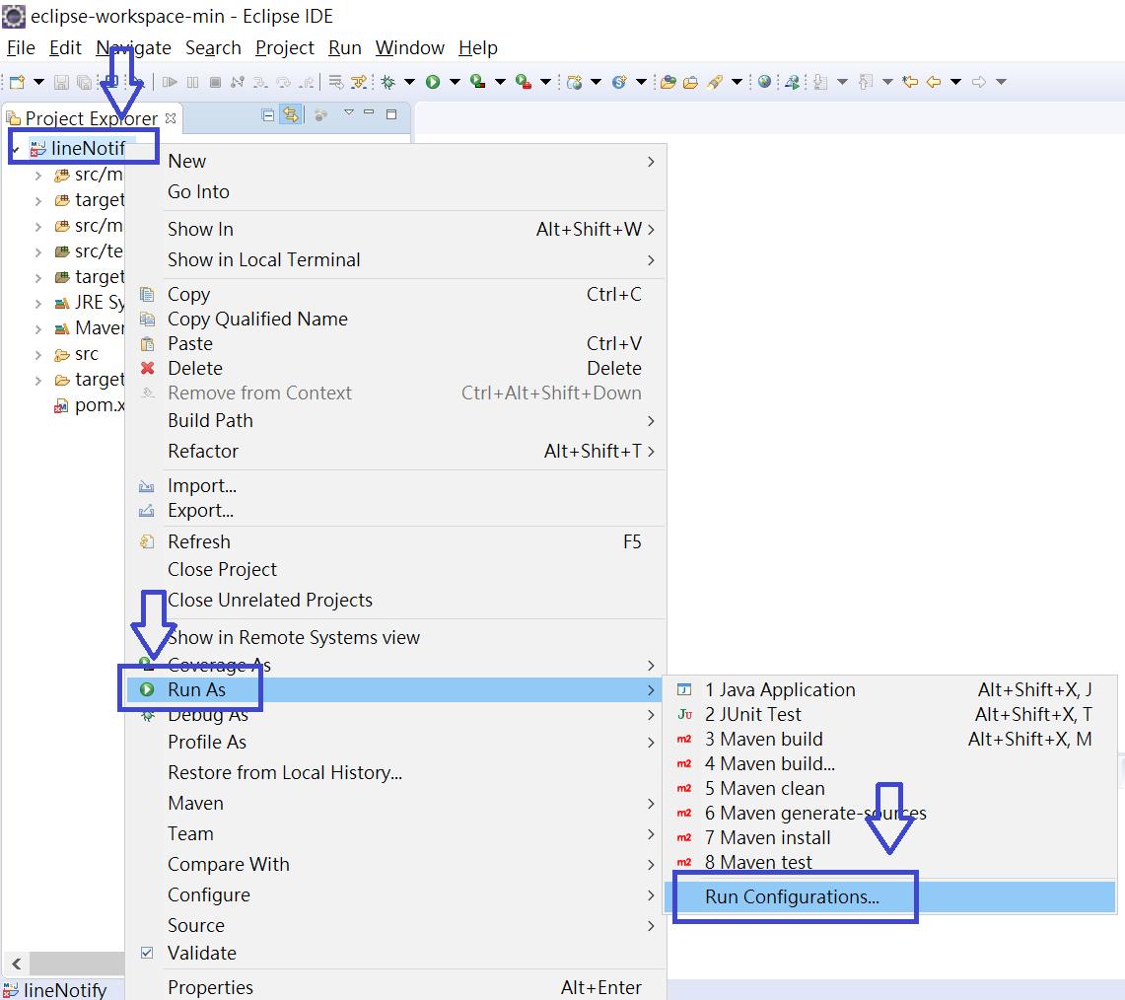The width and height of the screenshot is (1125, 1000).
Task: Expand the src folder tree node
Action: coord(38,355)
